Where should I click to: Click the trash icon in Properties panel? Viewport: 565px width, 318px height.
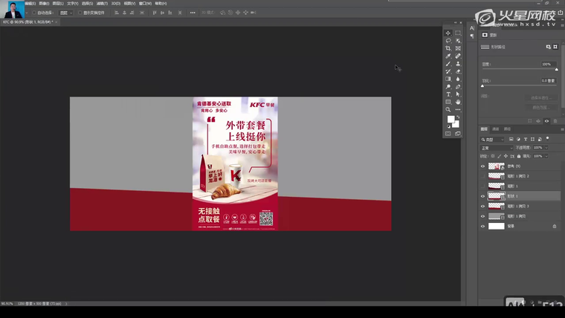point(556,121)
